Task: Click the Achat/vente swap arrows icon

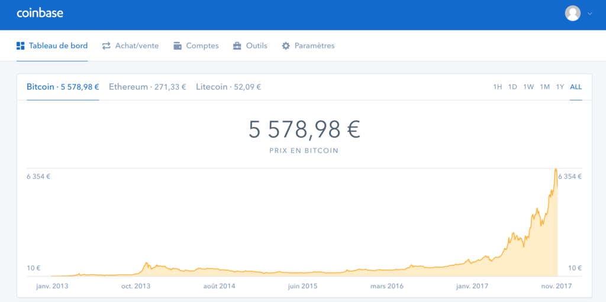Action: pos(107,46)
